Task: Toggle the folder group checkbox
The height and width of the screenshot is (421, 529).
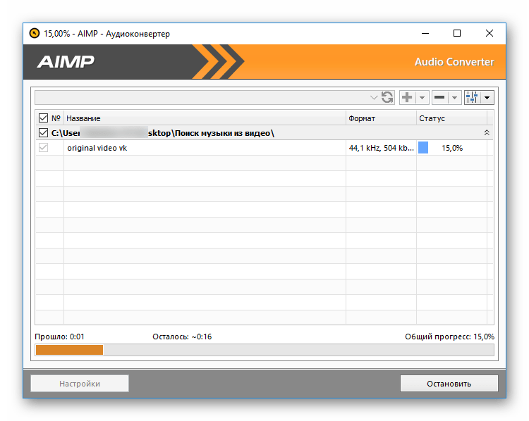Action: (43, 133)
